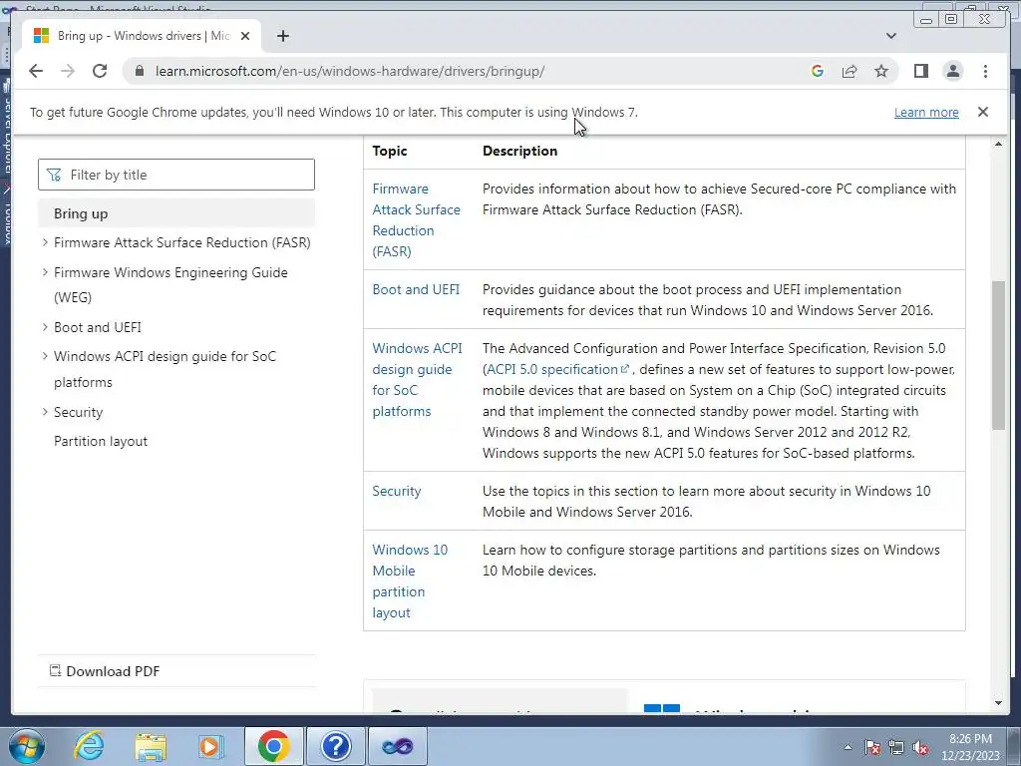
Task: Switch to Chrome taskbar button
Action: click(273, 746)
